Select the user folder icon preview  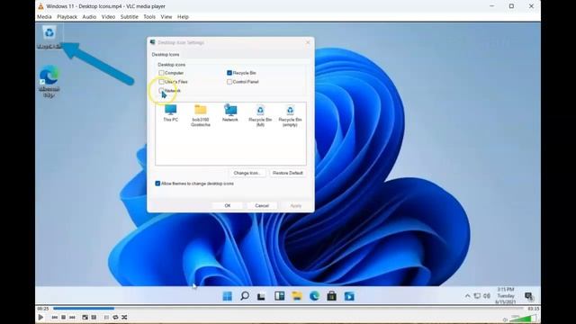[x=201, y=116]
